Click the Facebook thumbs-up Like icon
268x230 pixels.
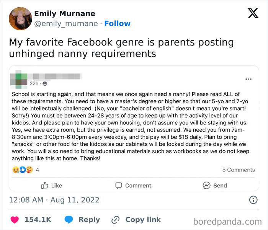tap(45, 185)
